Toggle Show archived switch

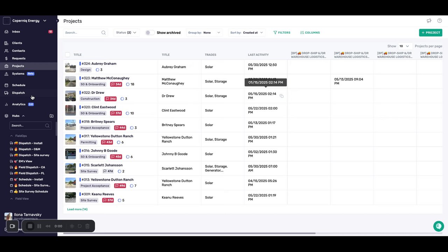coord(150,33)
